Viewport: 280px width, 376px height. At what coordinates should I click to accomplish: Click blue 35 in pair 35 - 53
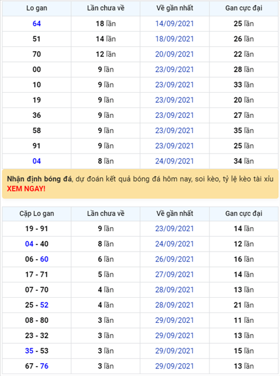tap(29, 351)
